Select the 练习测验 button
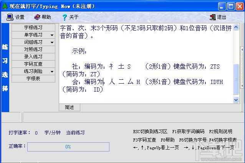The height and width of the screenshot is (163, 245). [x=33, y=71]
